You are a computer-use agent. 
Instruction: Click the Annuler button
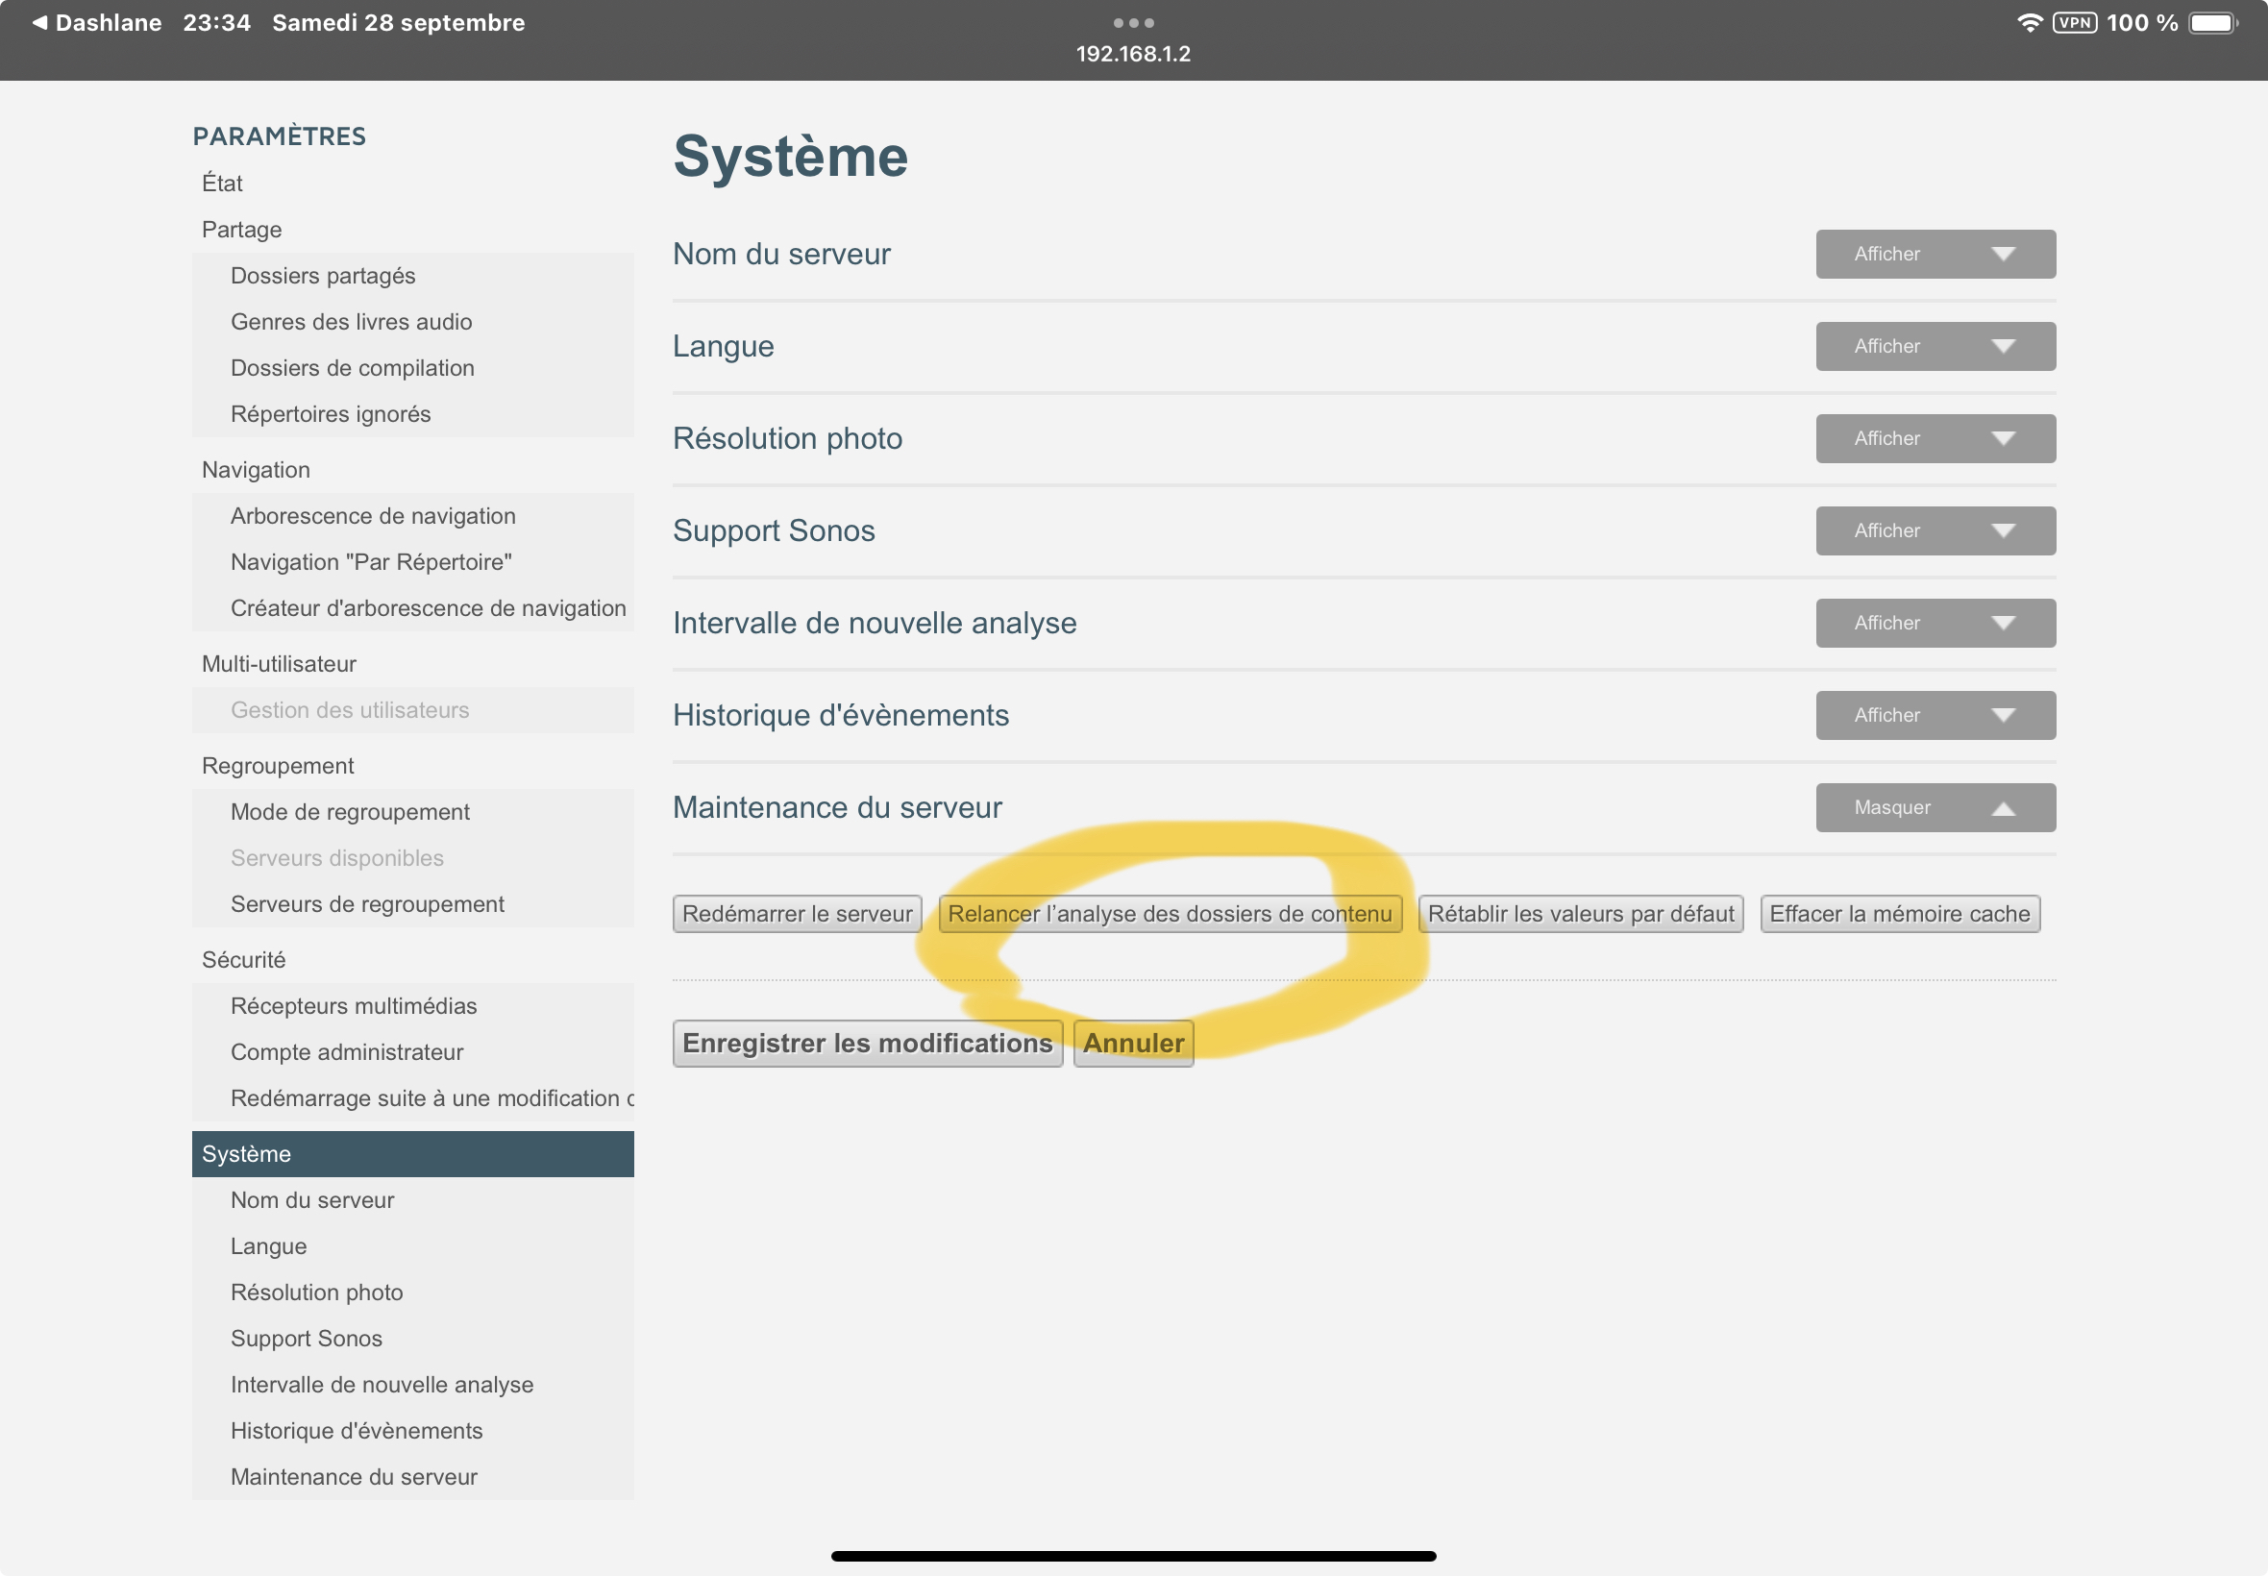click(x=1132, y=1043)
